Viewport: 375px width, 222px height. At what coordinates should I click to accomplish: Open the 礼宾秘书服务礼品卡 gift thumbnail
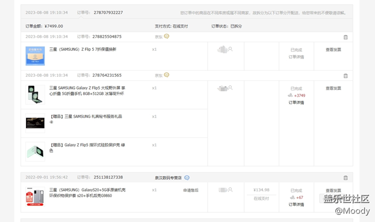coord(35,123)
